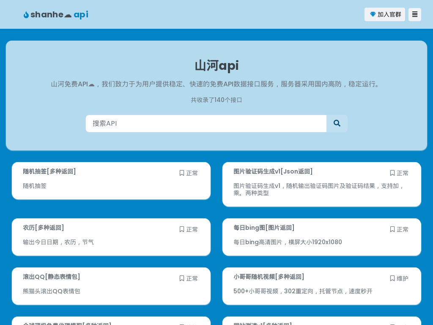This screenshot has height=325, width=433.
Task: Toggle the 维护 status on 小哥哥随机视频 card
Action: tap(403, 278)
